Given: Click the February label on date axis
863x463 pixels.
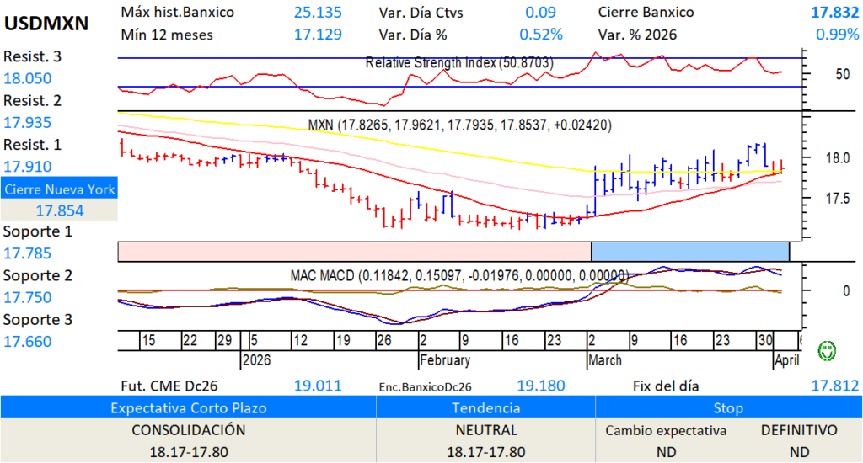Looking at the screenshot, I should click(x=444, y=360).
